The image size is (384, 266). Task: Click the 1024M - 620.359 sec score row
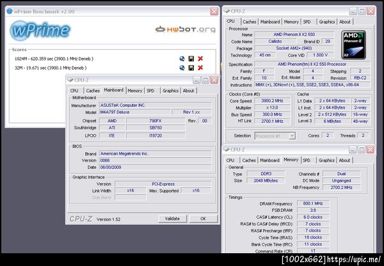tap(54, 59)
